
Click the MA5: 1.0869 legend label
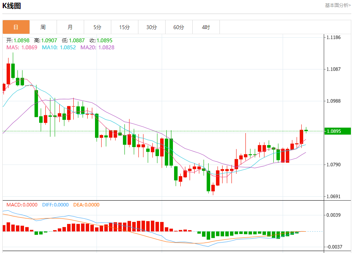click(x=22, y=47)
